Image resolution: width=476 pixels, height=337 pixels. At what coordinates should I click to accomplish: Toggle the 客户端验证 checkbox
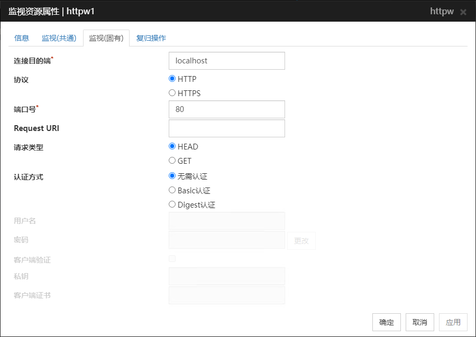172,258
